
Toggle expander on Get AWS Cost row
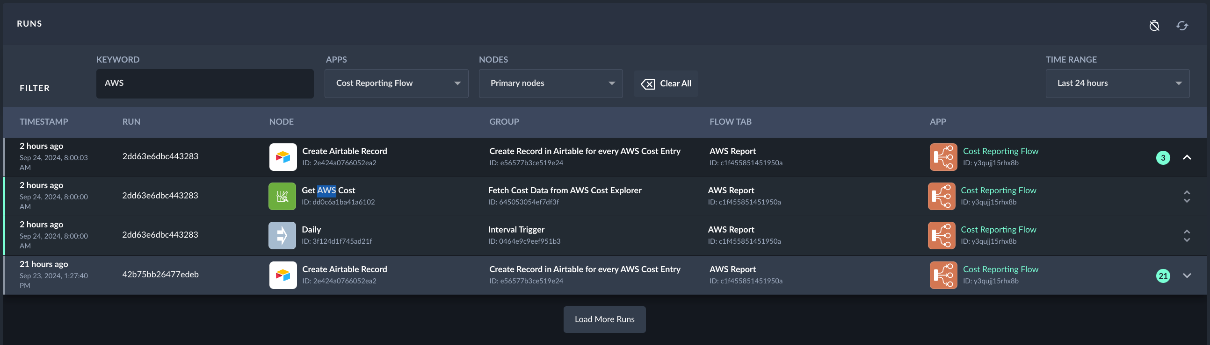(x=1187, y=197)
